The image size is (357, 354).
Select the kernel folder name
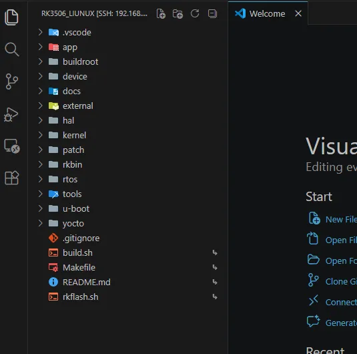(75, 135)
